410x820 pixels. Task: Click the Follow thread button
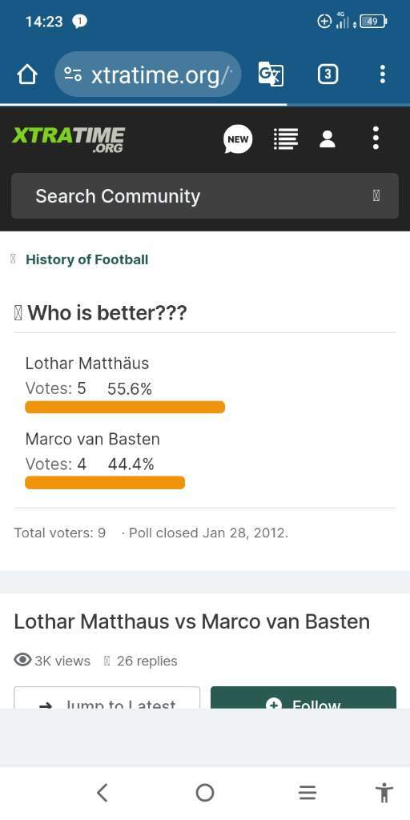pyautogui.click(x=303, y=697)
